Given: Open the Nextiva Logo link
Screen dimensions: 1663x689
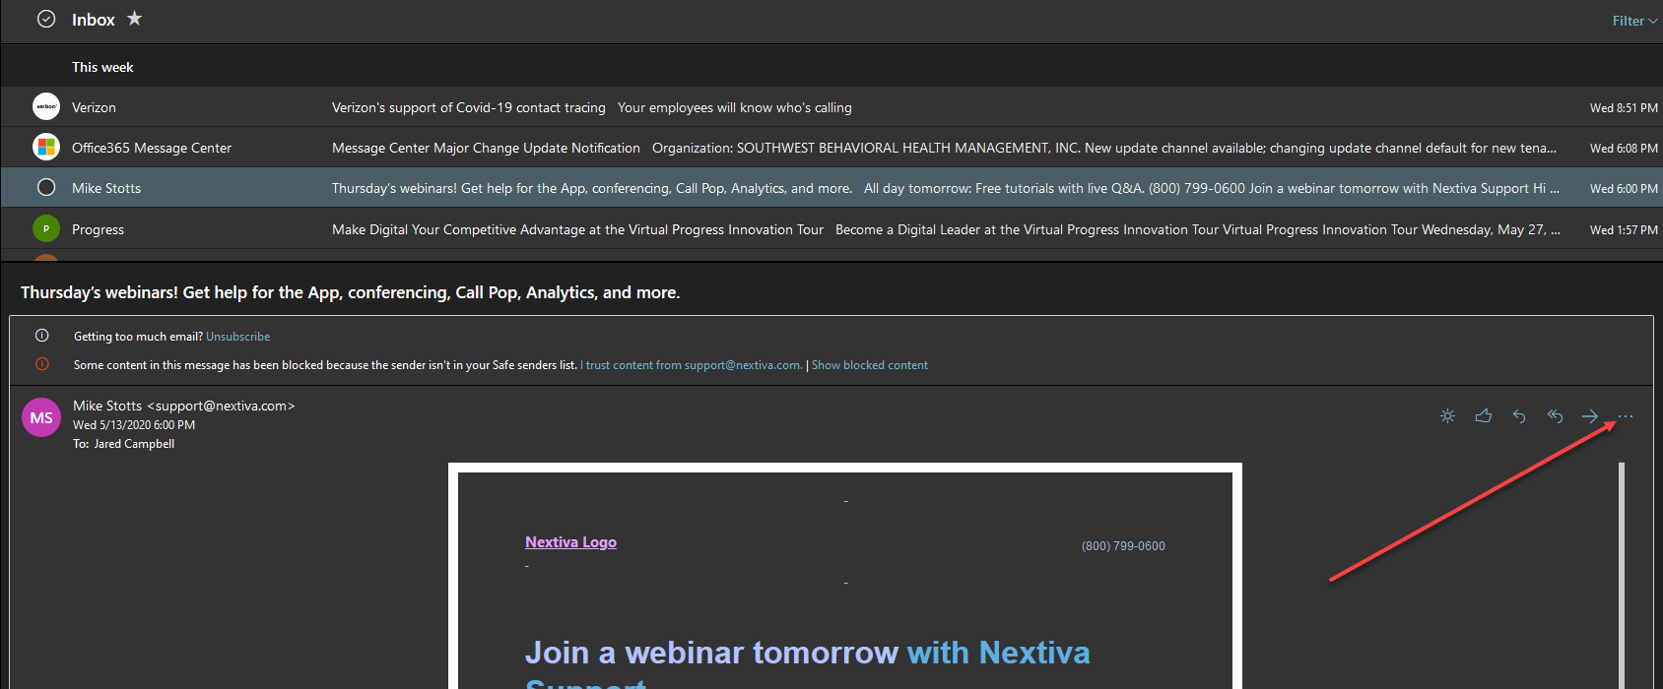Looking at the screenshot, I should click(570, 542).
